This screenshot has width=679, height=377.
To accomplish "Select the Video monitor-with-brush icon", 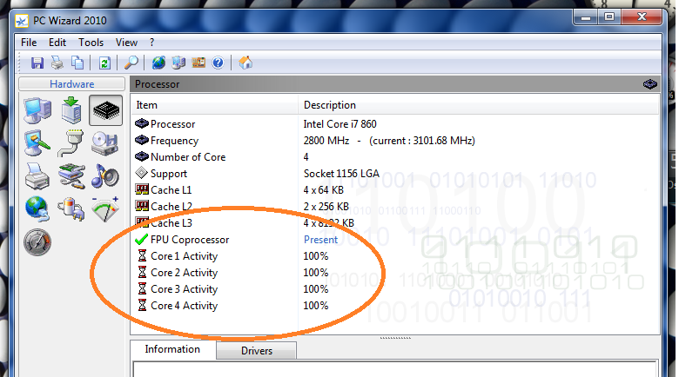I will point(37,142).
